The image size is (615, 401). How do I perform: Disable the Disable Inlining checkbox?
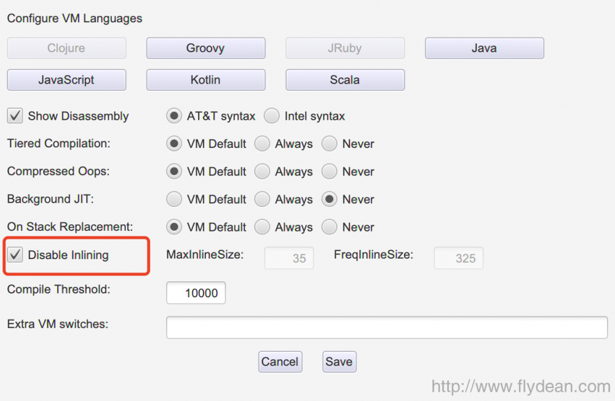[15, 255]
